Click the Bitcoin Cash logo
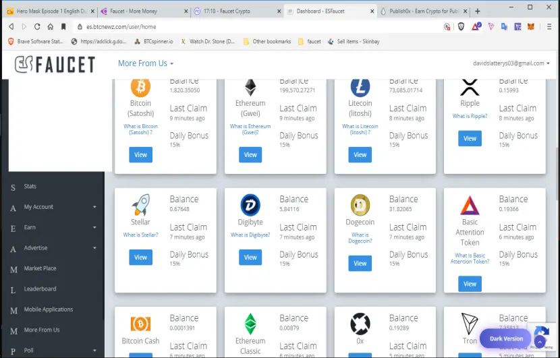Viewport: 560px width, 358px height. point(140,324)
